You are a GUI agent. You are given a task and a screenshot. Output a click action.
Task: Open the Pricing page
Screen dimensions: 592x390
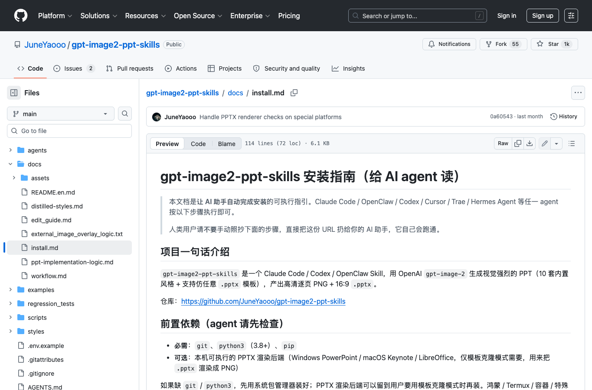(x=289, y=16)
